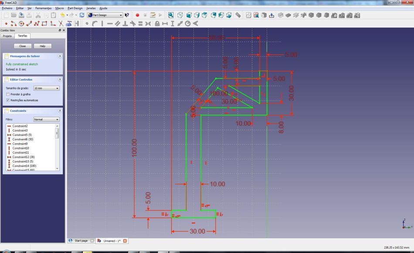Apply equal length constraint
Screen dimensions: 414x253
(140, 24)
